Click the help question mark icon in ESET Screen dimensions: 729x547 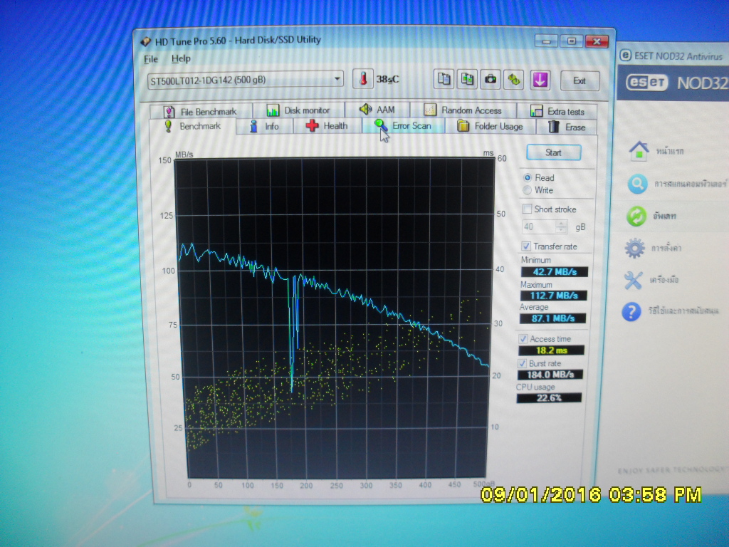(631, 312)
